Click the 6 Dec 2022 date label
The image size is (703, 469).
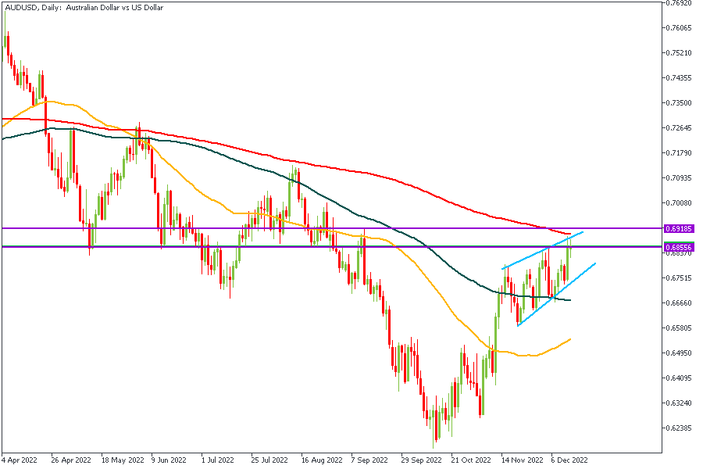pyautogui.click(x=569, y=460)
